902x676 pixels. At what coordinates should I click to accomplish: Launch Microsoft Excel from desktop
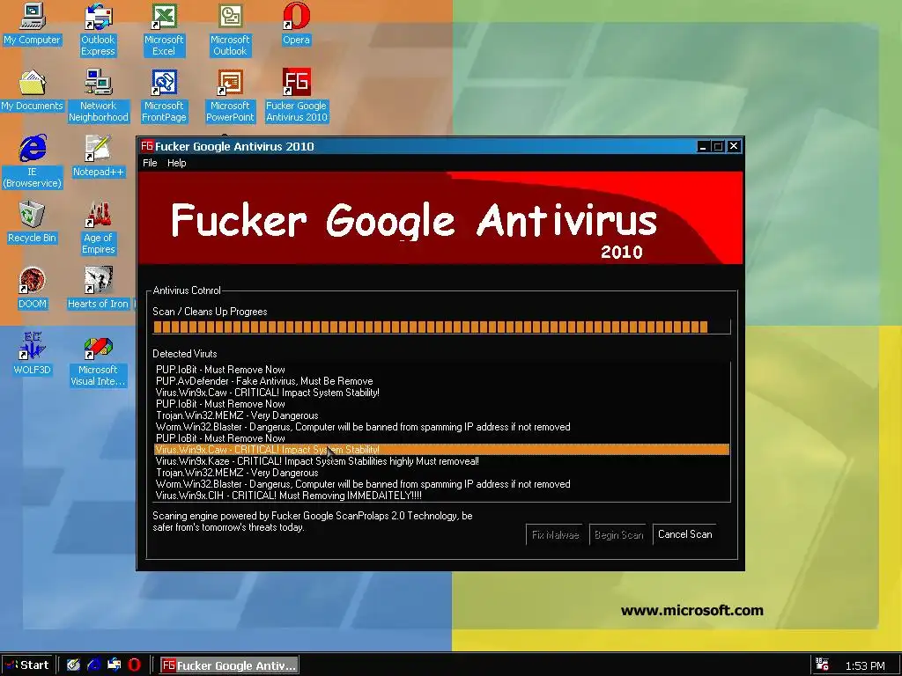click(164, 30)
